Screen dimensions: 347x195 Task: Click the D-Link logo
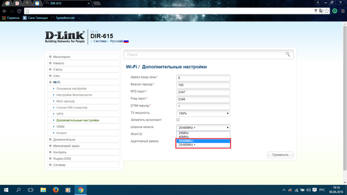[65, 37]
